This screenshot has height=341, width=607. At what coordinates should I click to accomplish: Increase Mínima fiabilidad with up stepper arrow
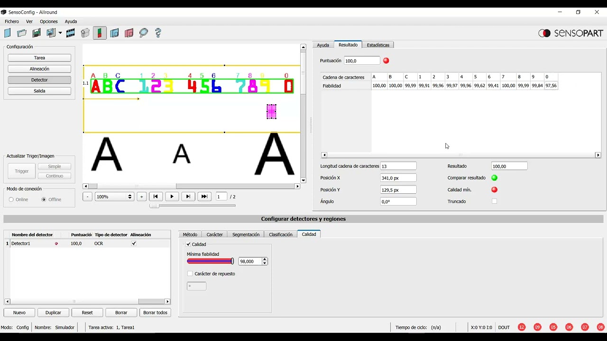tap(265, 260)
